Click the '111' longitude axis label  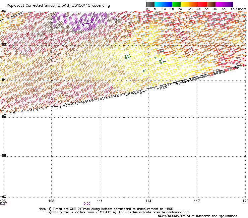100,201
